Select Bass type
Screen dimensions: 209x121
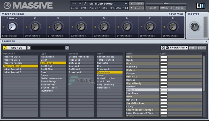tap(53, 72)
